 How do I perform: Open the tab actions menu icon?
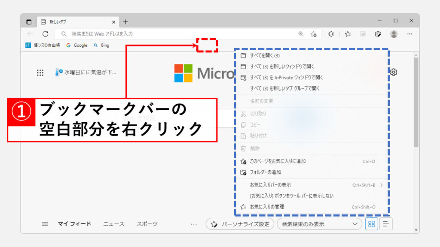pyautogui.click(x=29, y=22)
